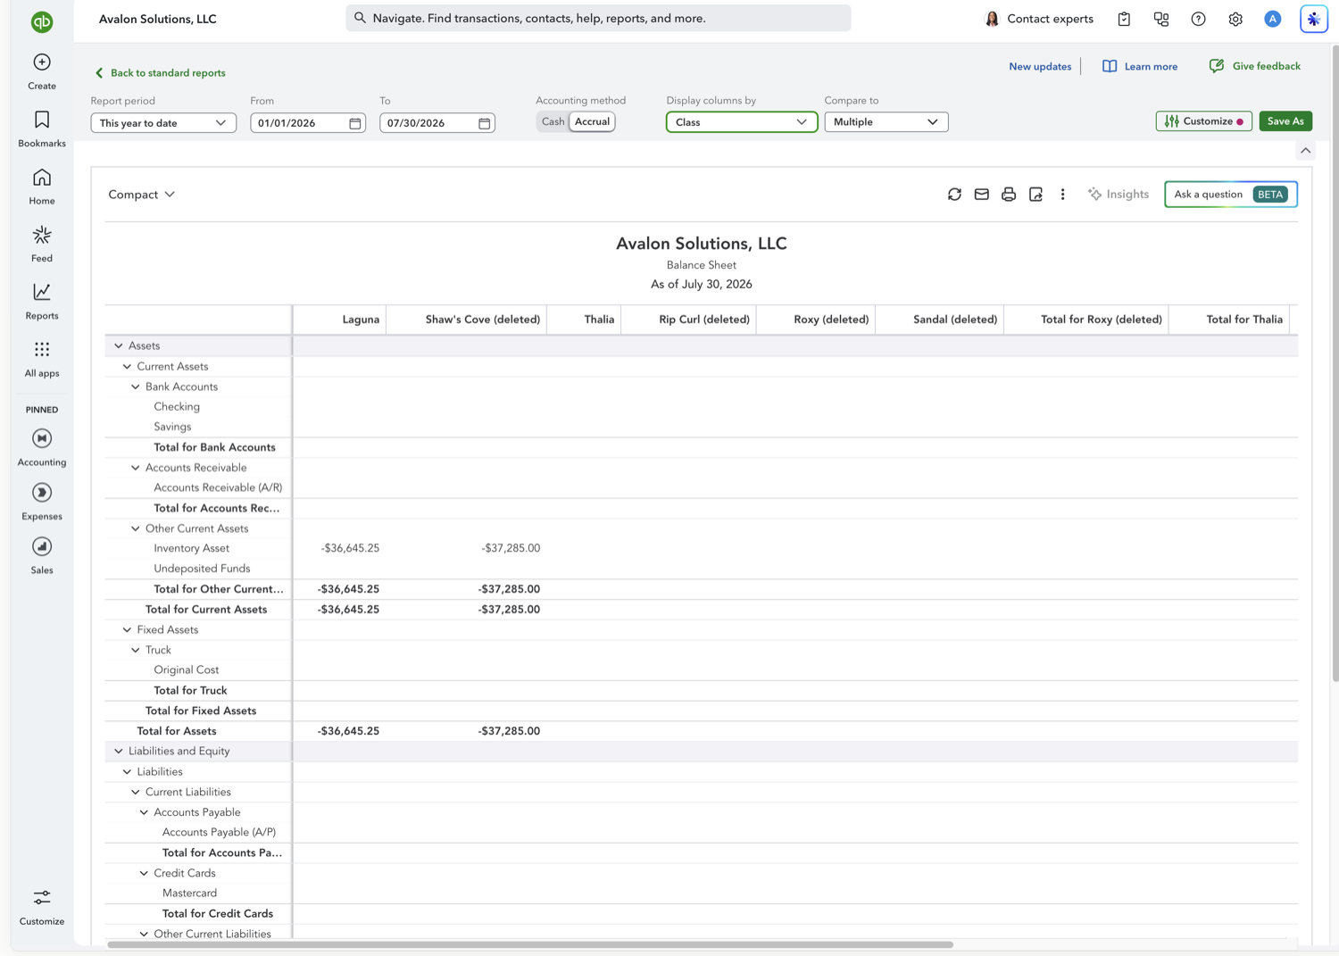Click the search navigation field

click(598, 18)
